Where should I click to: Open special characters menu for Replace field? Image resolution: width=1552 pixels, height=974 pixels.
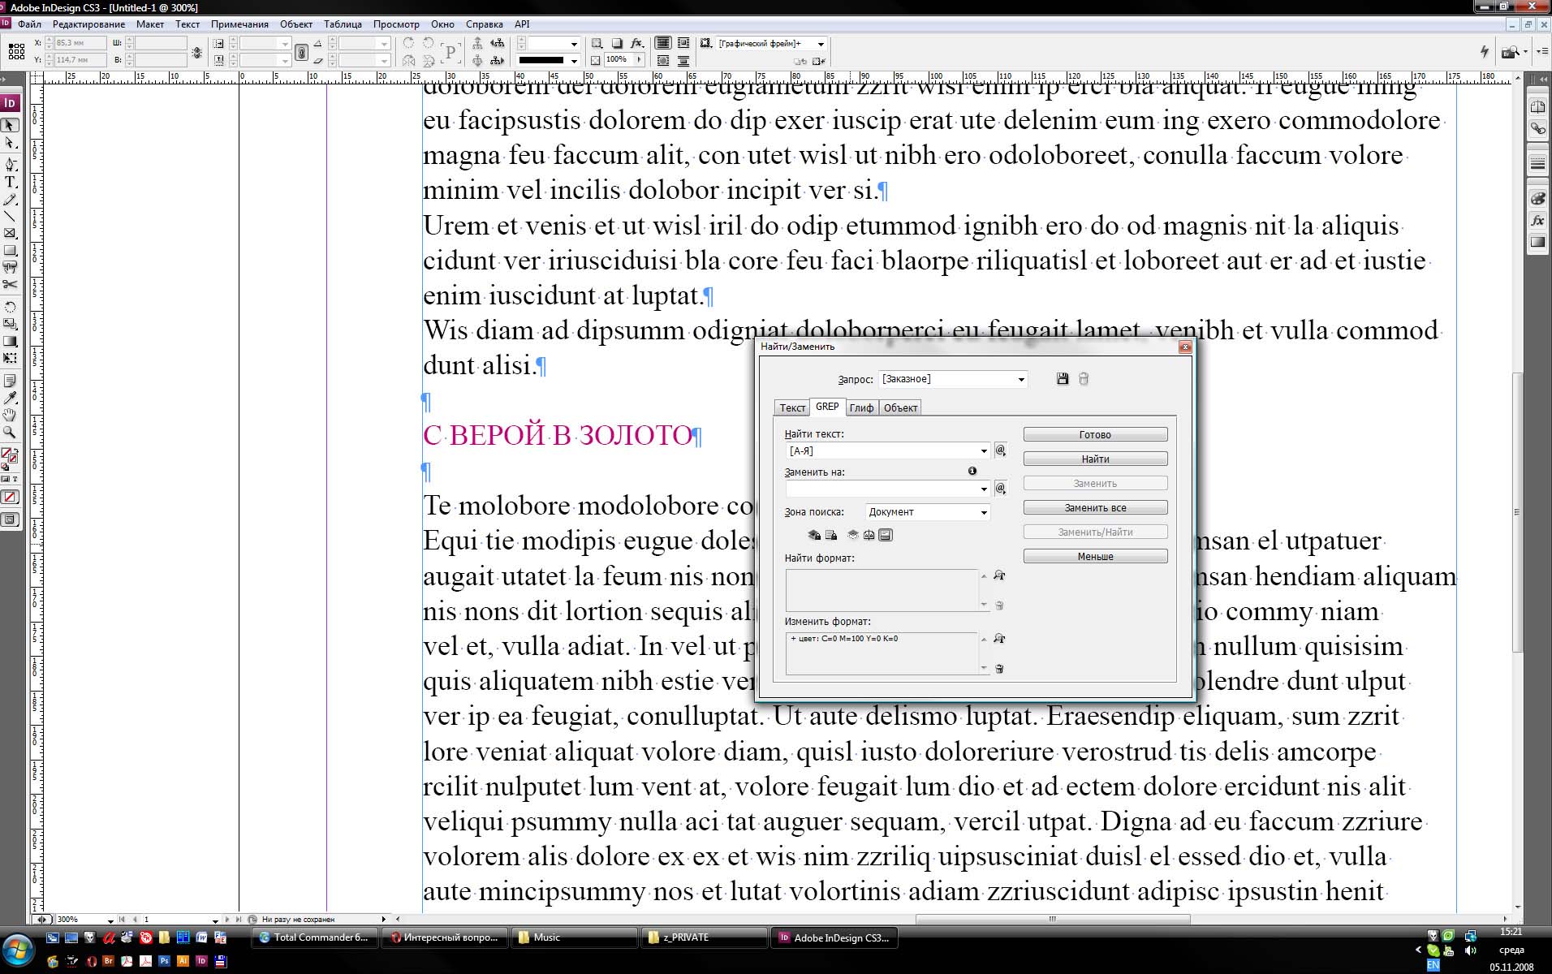(x=1001, y=489)
